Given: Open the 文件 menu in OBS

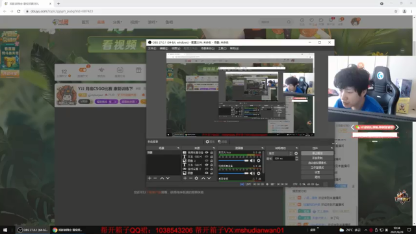Looking at the screenshot, I should click(151, 48).
